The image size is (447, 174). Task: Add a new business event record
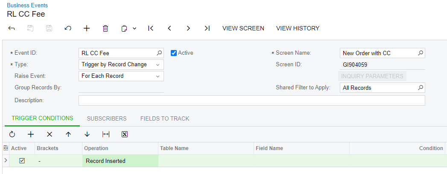[x=87, y=28]
